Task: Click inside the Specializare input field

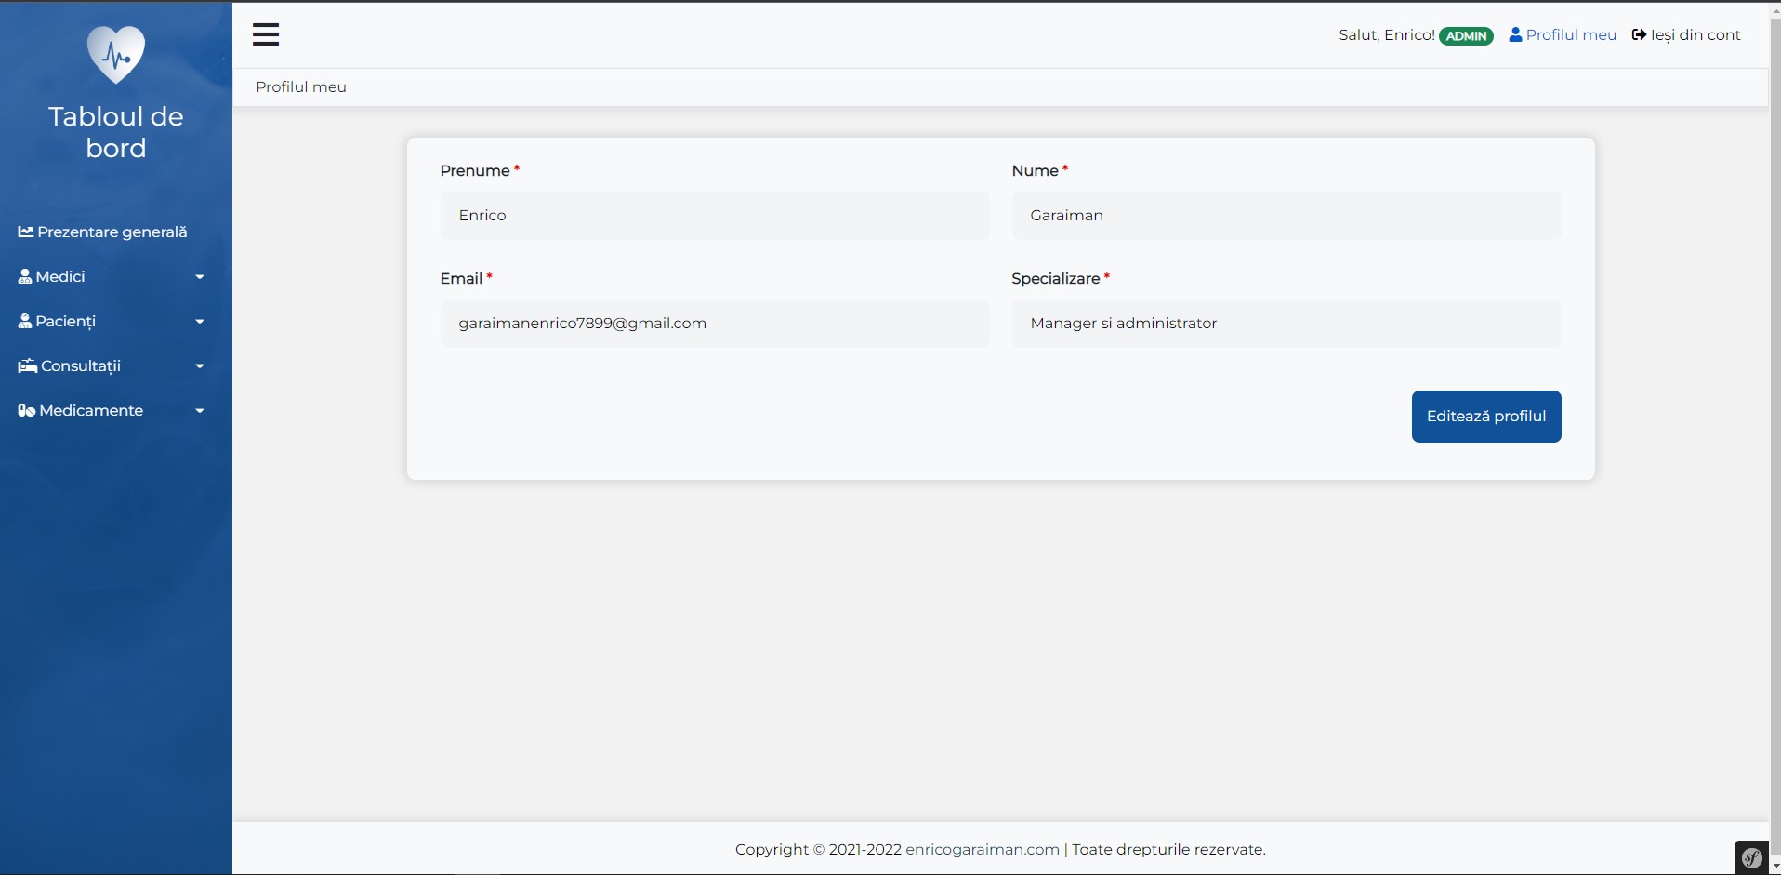Action: [x=1286, y=323]
